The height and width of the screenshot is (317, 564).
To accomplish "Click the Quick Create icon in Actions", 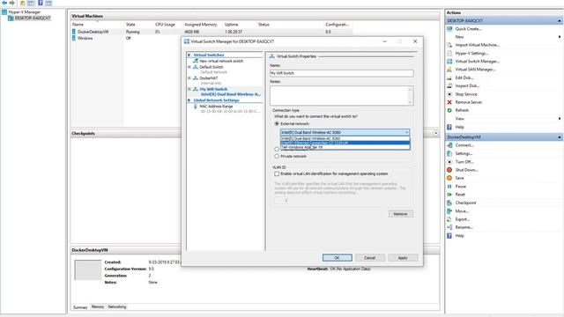I will pos(449,29).
